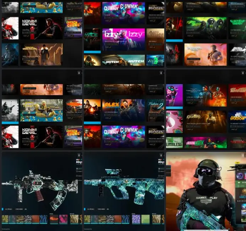
Task: Toggle the lower checkbox beside the bullpup rifle preview
Action: click(159, 176)
